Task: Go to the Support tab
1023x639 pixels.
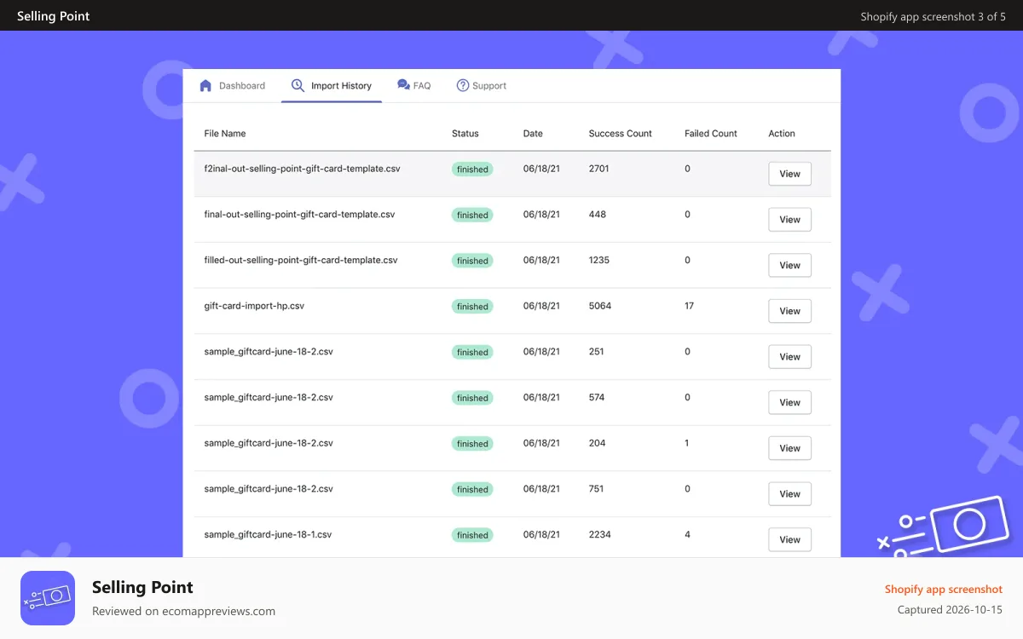Action: [482, 85]
